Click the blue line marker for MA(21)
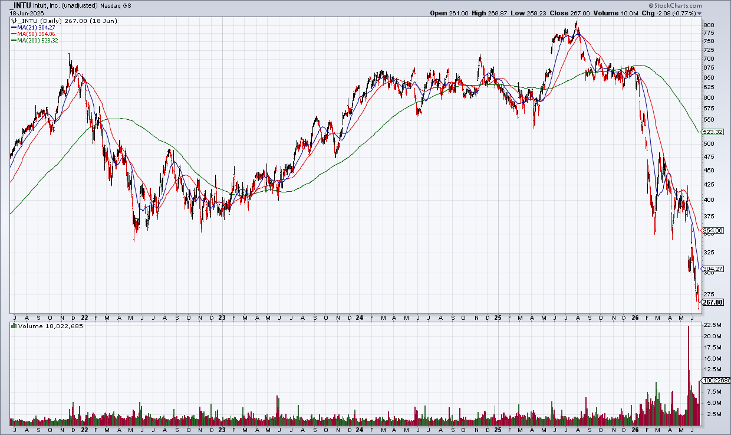This screenshot has width=731, height=435. tap(14, 27)
